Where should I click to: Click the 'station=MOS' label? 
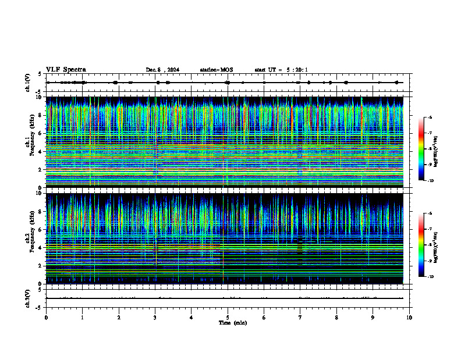(217, 70)
